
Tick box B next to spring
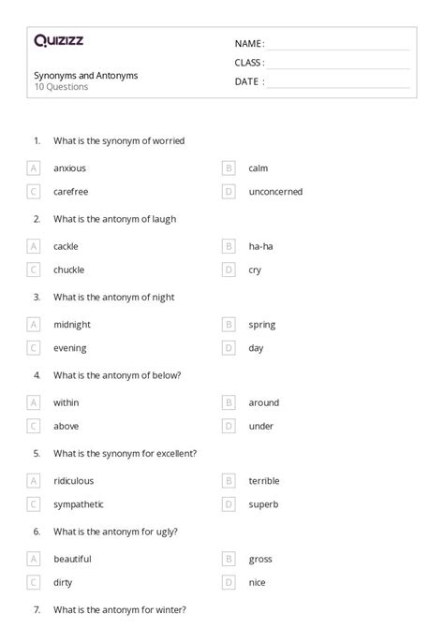pyautogui.click(x=229, y=325)
